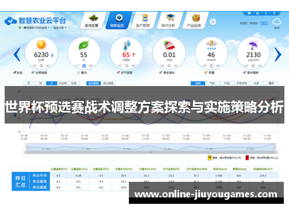Select the 周 time range tab

coord(40,83)
